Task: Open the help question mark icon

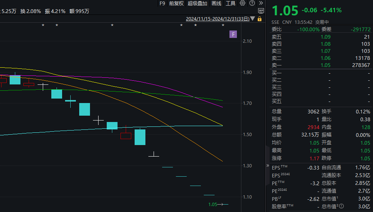Action: (x=252, y=3)
